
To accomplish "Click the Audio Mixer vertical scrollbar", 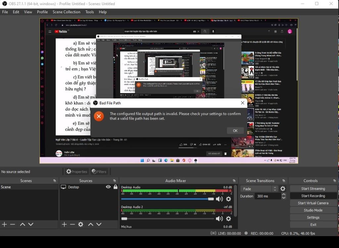I will [x=235, y=200].
